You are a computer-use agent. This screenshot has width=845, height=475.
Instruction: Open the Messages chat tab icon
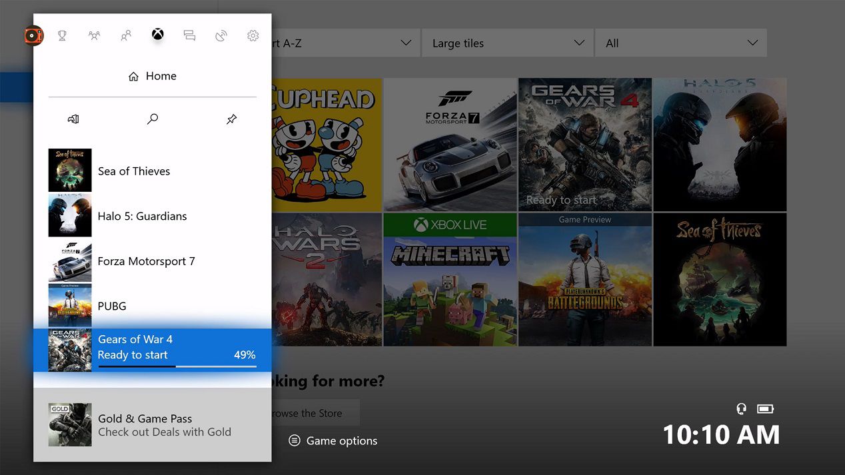[189, 35]
